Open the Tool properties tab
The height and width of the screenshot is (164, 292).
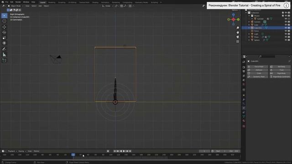(244, 62)
